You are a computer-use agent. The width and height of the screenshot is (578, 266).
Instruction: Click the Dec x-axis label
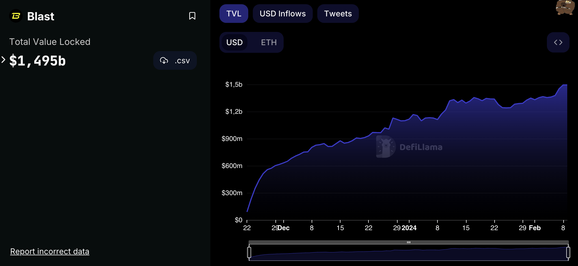point(284,228)
